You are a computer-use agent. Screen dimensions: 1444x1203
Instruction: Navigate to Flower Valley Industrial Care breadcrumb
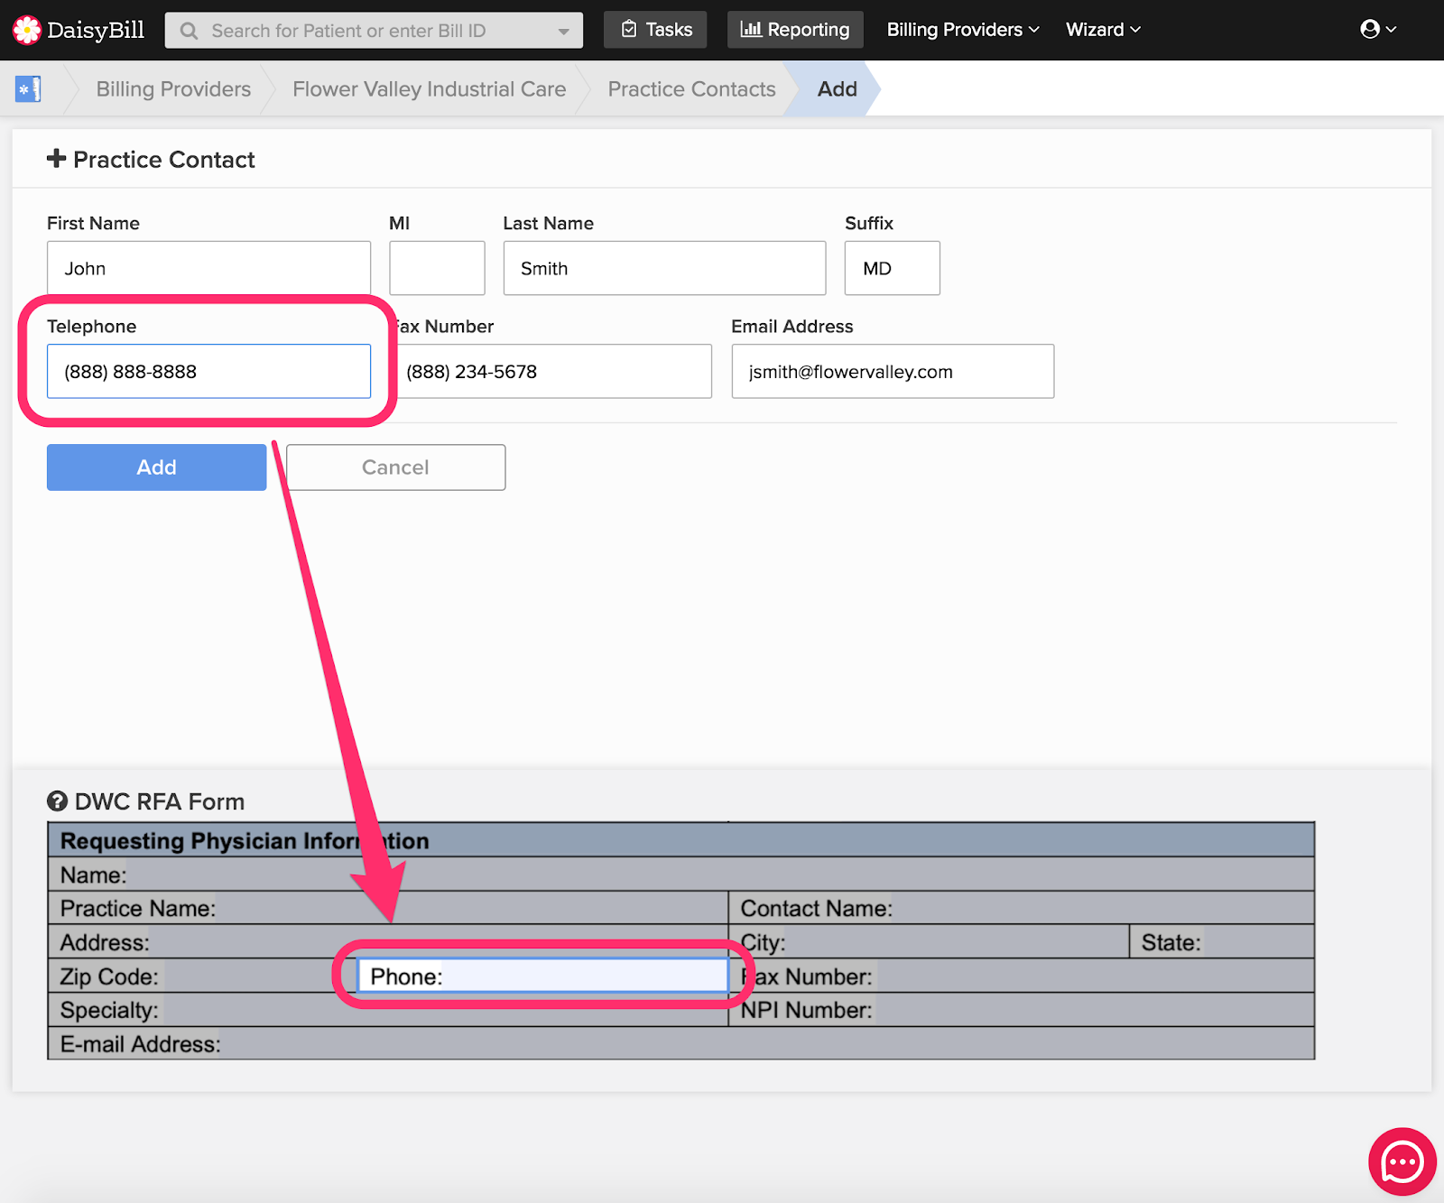click(x=429, y=89)
